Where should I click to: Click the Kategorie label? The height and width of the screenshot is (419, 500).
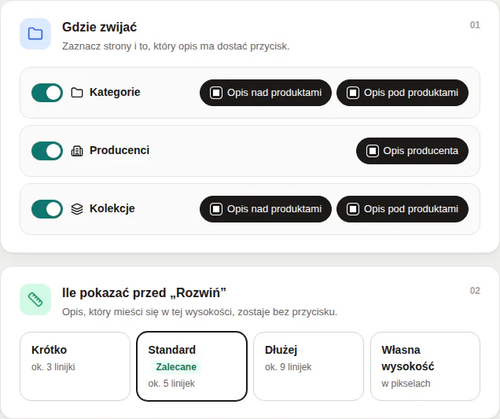(115, 92)
